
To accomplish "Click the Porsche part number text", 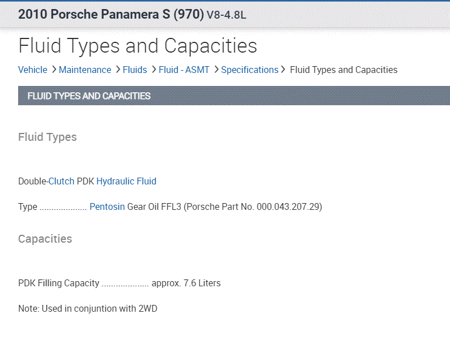I will point(289,207).
